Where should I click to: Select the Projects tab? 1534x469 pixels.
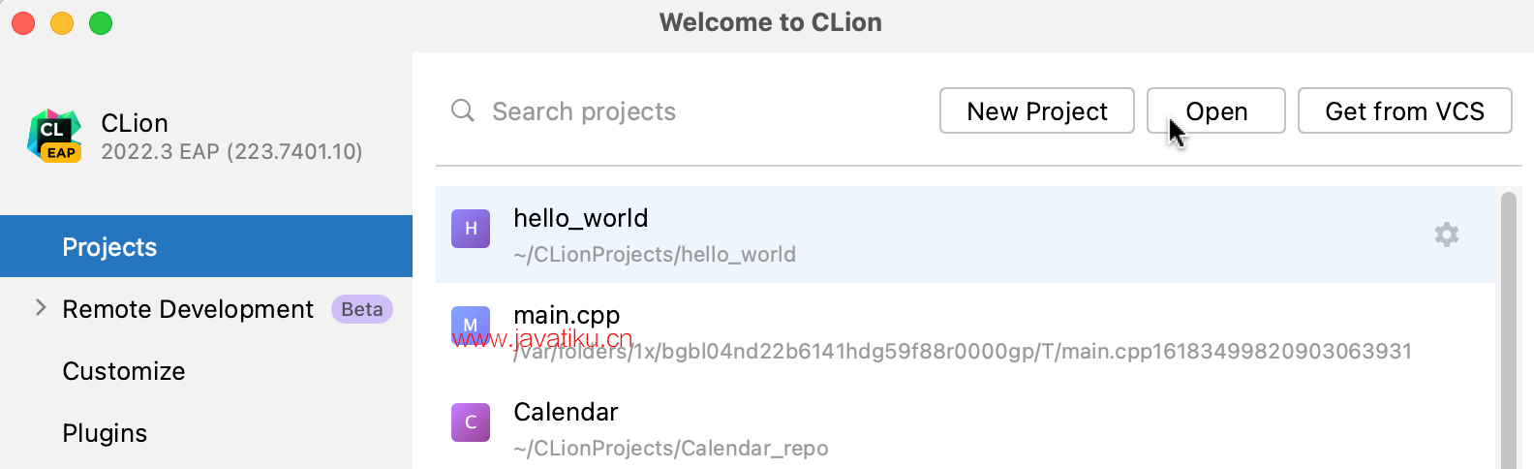[x=206, y=246]
